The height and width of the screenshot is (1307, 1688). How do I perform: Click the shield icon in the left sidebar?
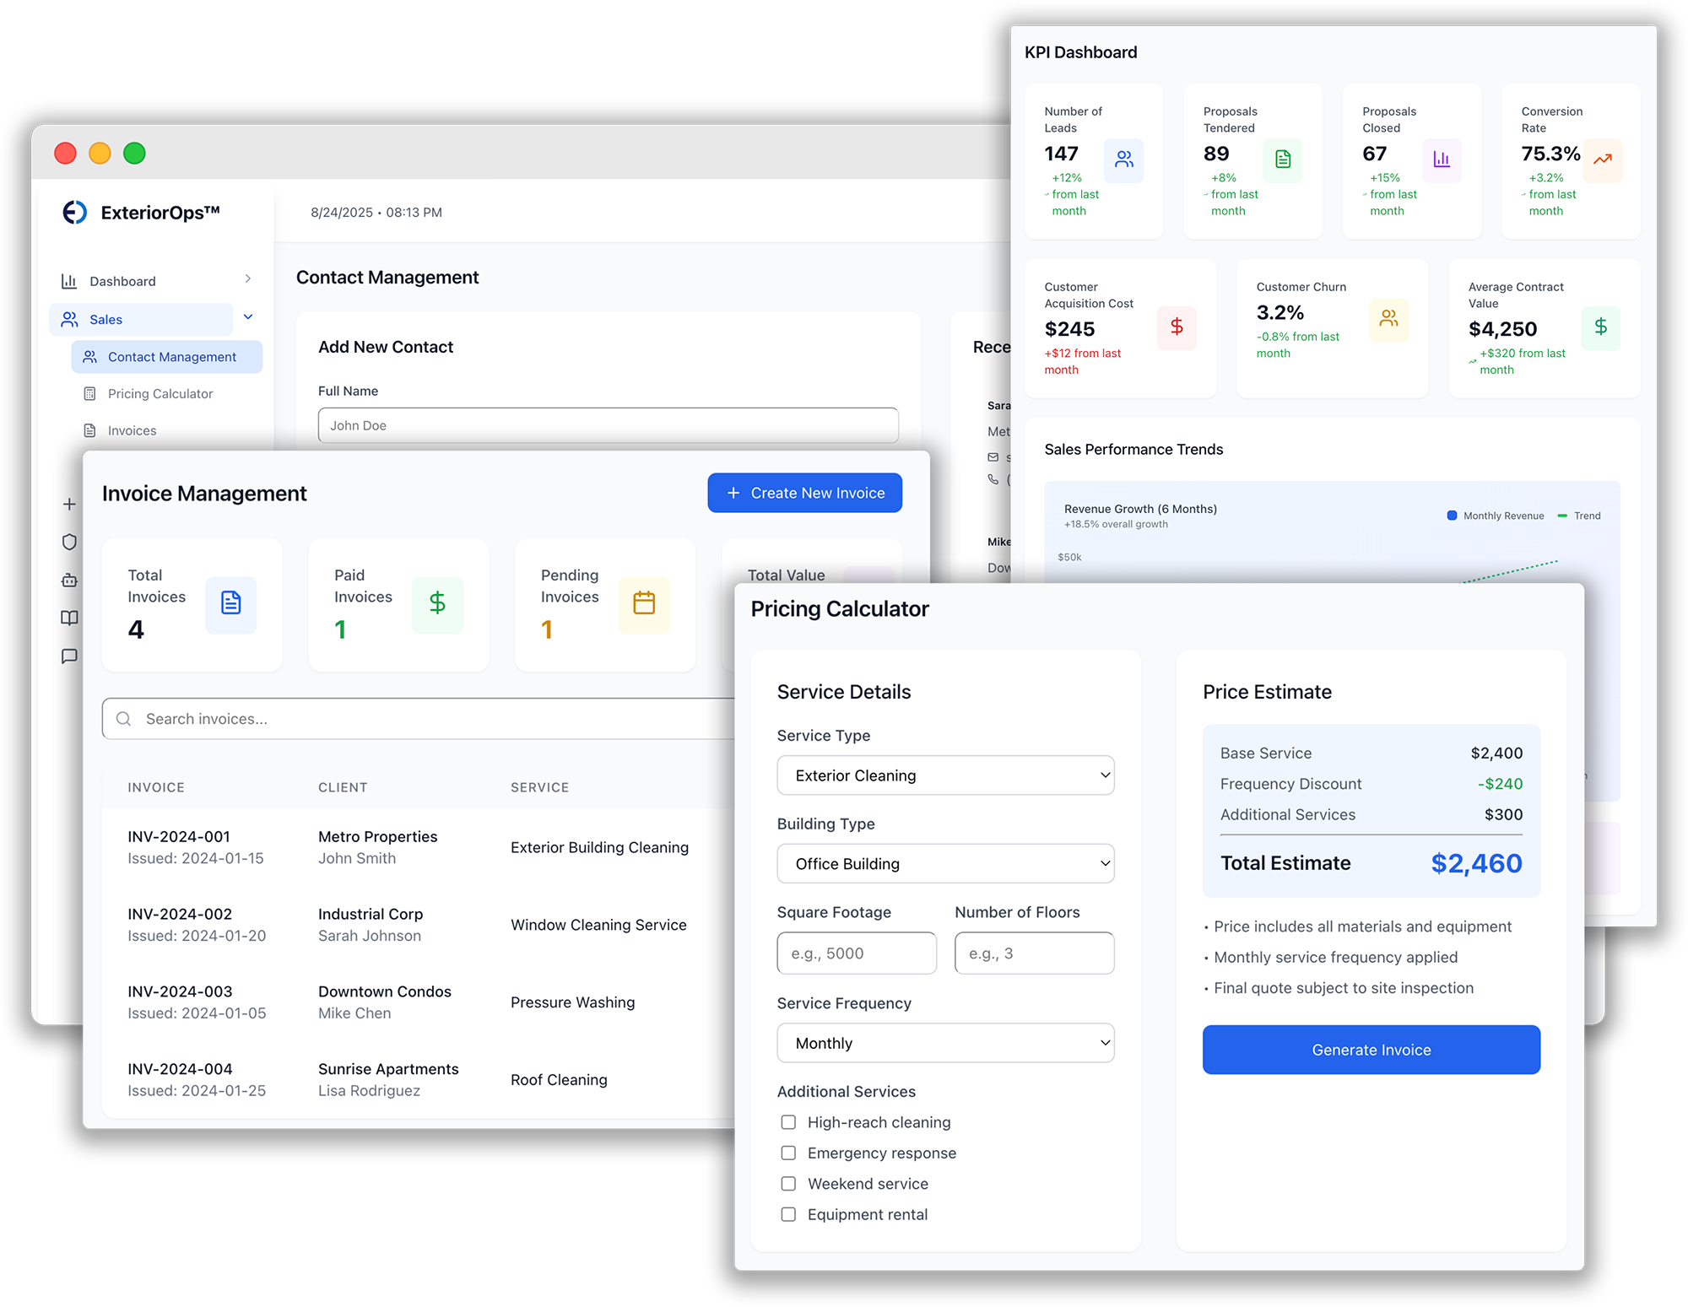pos(69,542)
